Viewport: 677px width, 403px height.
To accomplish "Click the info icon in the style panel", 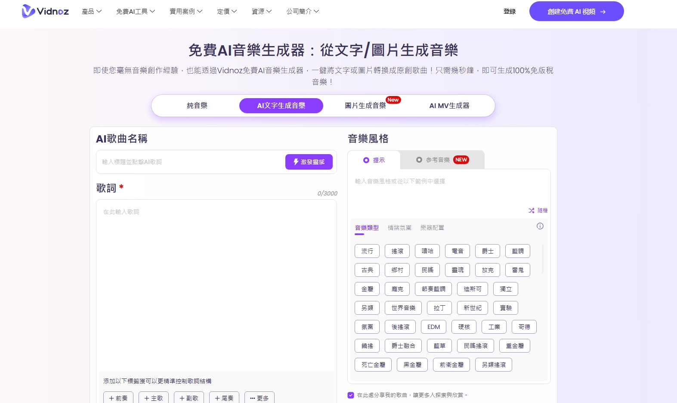I will (x=540, y=226).
